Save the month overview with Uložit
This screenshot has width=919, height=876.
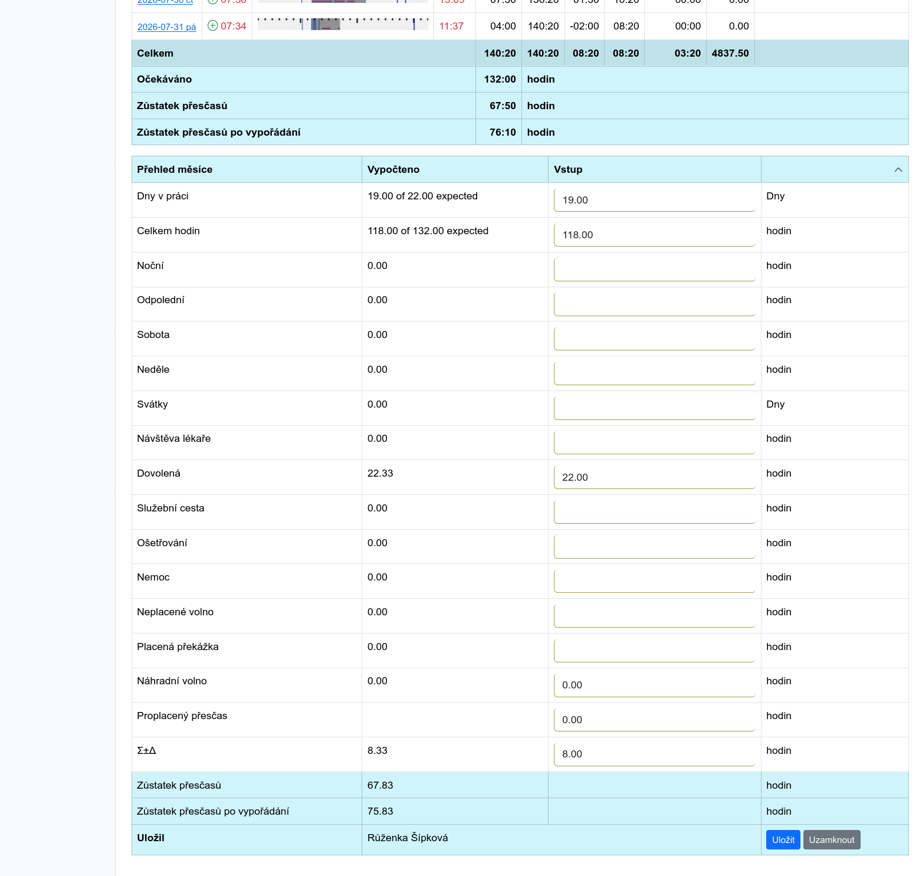click(x=783, y=840)
